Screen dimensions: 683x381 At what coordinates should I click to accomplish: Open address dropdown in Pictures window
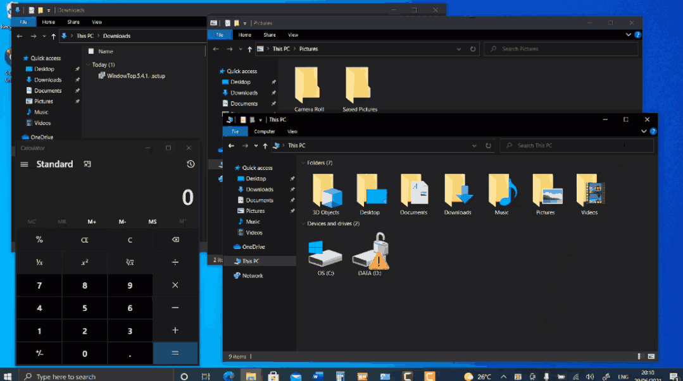click(459, 49)
